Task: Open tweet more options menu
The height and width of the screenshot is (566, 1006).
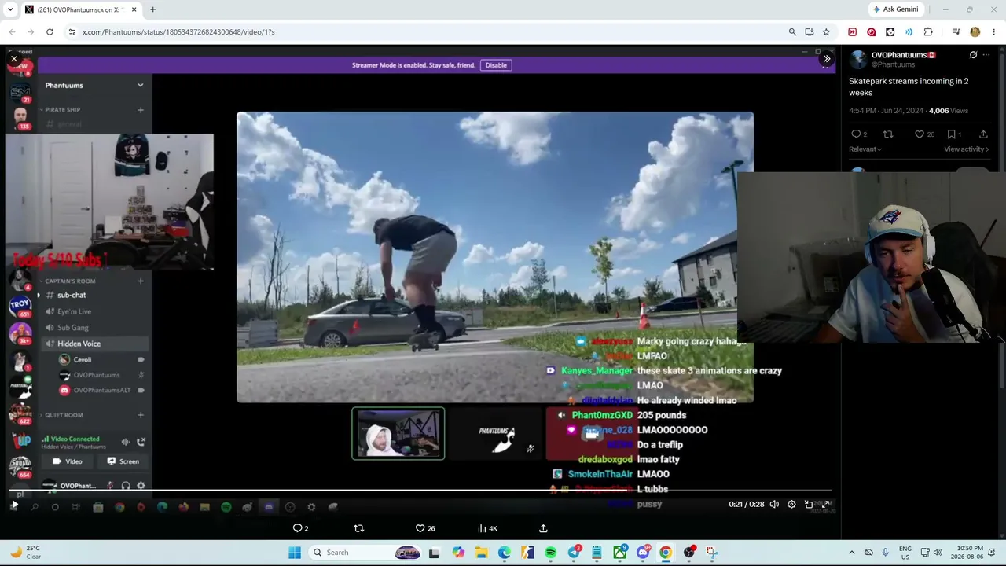Action: [986, 55]
